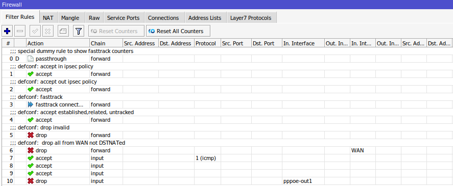Sort by Dst. Port column header

[x=267, y=43]
